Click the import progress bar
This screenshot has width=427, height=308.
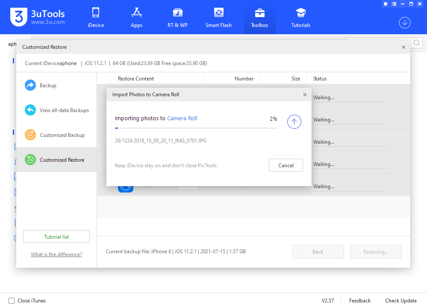click(x=195, y=127)
